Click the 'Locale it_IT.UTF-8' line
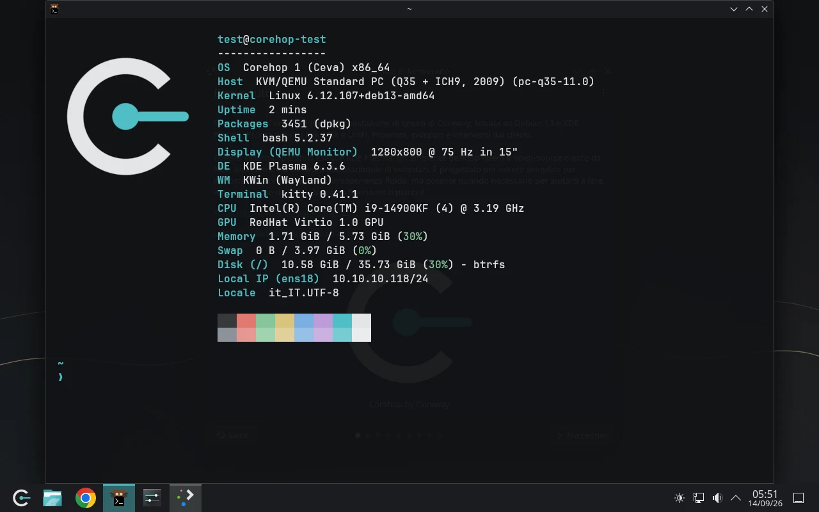Image resolution: width=819 pixels, height=512 pixels. point(278,293)
